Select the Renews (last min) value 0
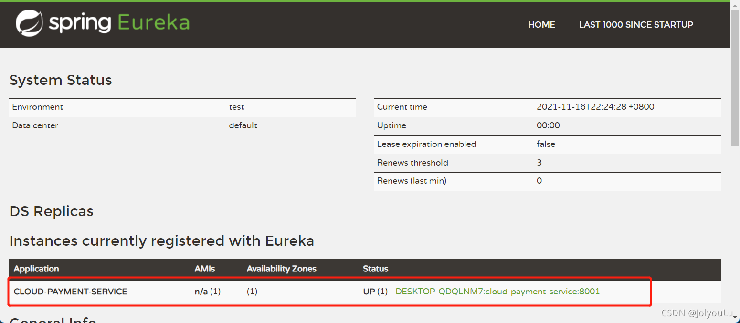740x323 pixels. click(x=539, y=181)
